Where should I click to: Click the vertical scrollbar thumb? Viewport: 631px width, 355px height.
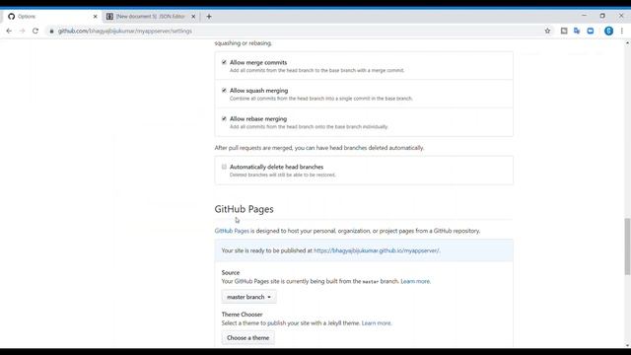[x=627, y=247]
